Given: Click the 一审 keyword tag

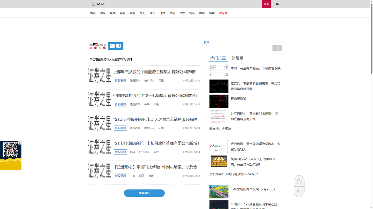Looking at the screenshot, I should click(132, 176).
